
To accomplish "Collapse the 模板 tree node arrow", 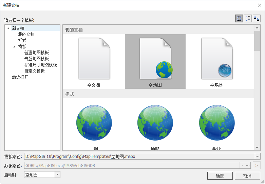I will 14,47.
